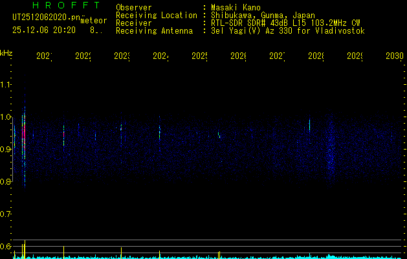Click the Receiving Location label
The height and width of the screenshot is (259, 407).
(157, 16)
